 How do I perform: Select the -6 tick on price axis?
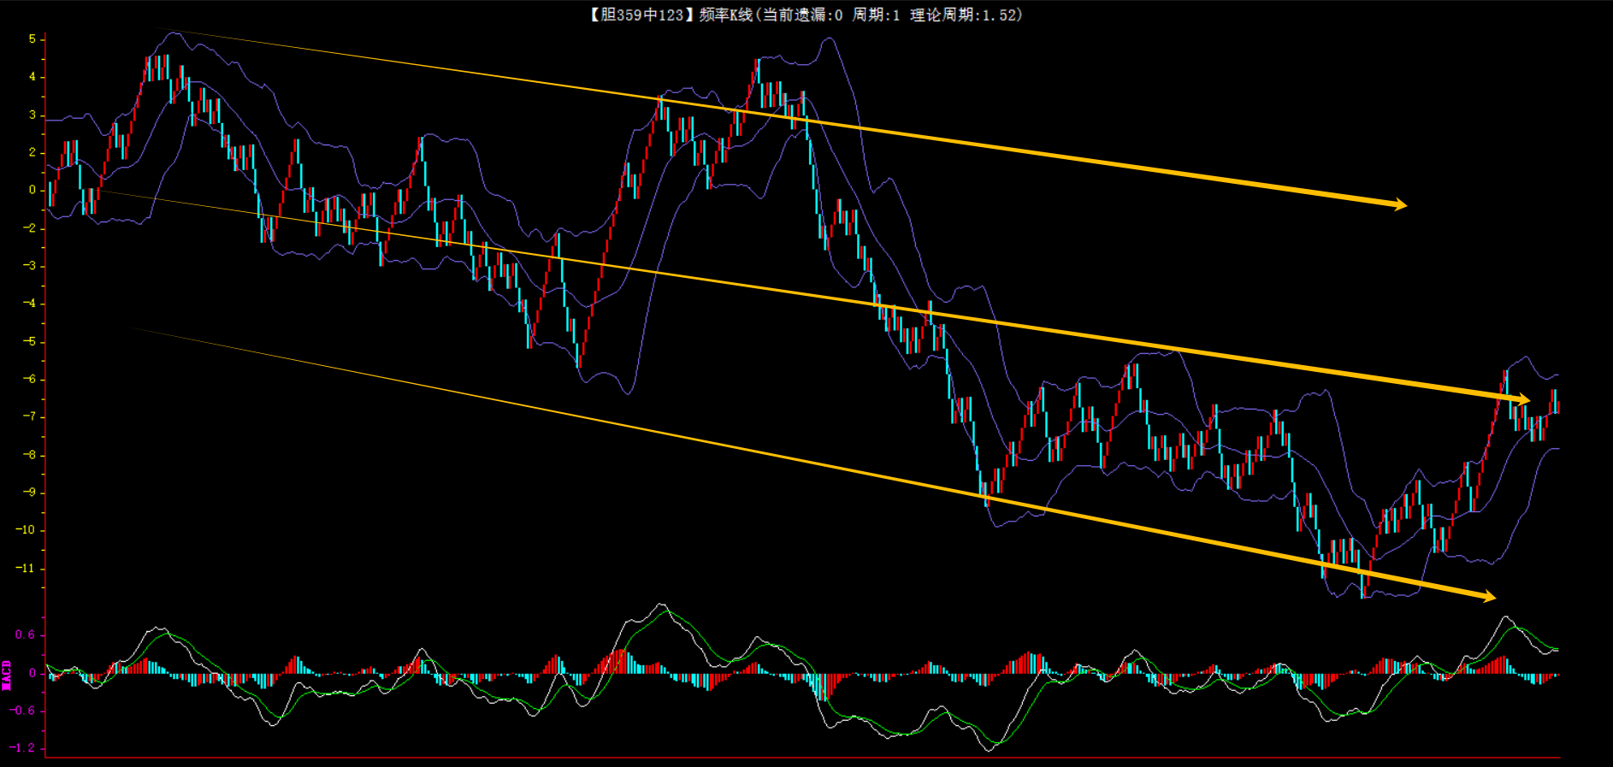29,379
